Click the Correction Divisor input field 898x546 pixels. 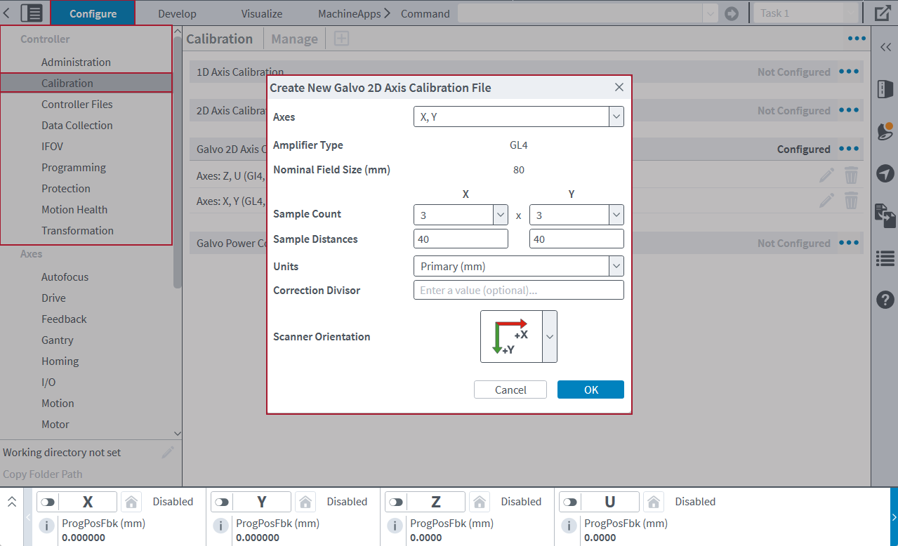(518, 291)
